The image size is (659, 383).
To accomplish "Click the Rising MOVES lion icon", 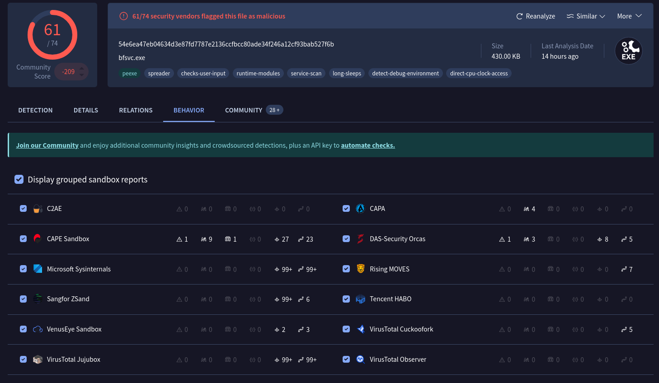I will [360, 269].
